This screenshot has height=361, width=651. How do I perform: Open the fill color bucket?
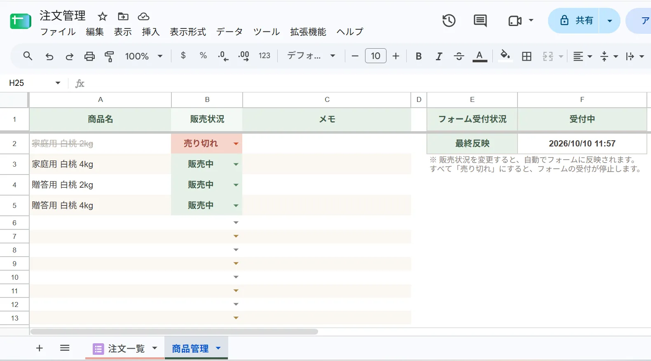pyautogui.click(x=505, y=55)
